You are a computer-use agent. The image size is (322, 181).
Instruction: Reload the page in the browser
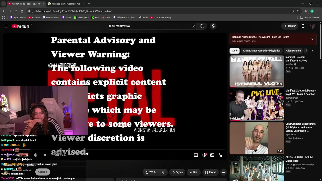tap(16, 11)
